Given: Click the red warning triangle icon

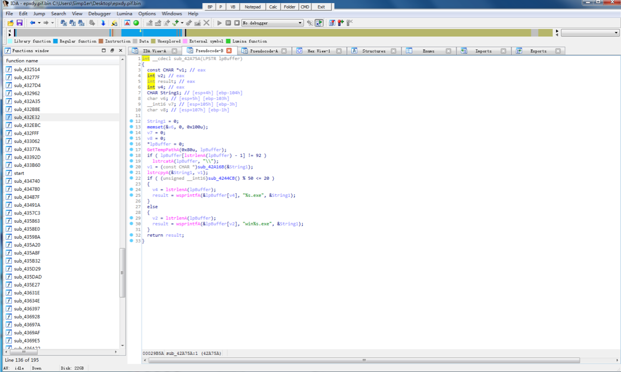Looking at the screenshot, I should 127,23.
